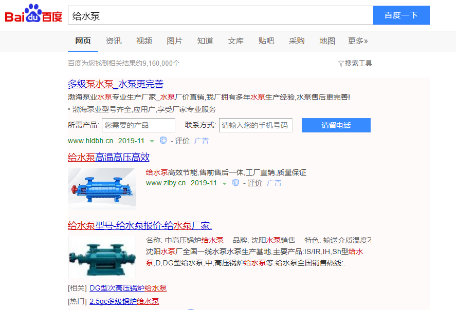This screenshot has height=310, width=456.
Task: Click 评价 link next to www.zlby.cn
Action: 255,183
